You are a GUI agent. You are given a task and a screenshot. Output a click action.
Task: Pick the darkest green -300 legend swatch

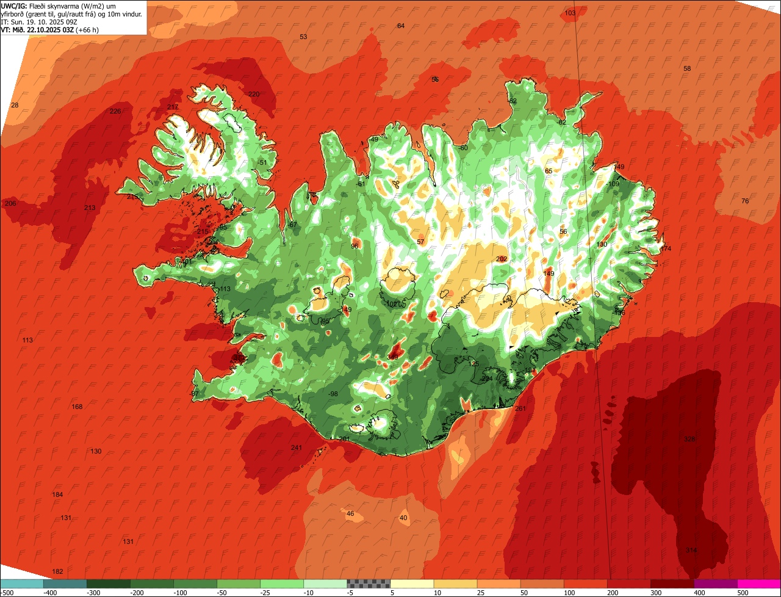pos(109,583)
